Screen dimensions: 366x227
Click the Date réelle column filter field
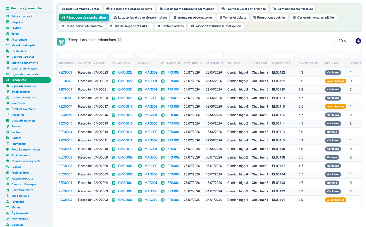pyautogui.click(x=215, y=55)
